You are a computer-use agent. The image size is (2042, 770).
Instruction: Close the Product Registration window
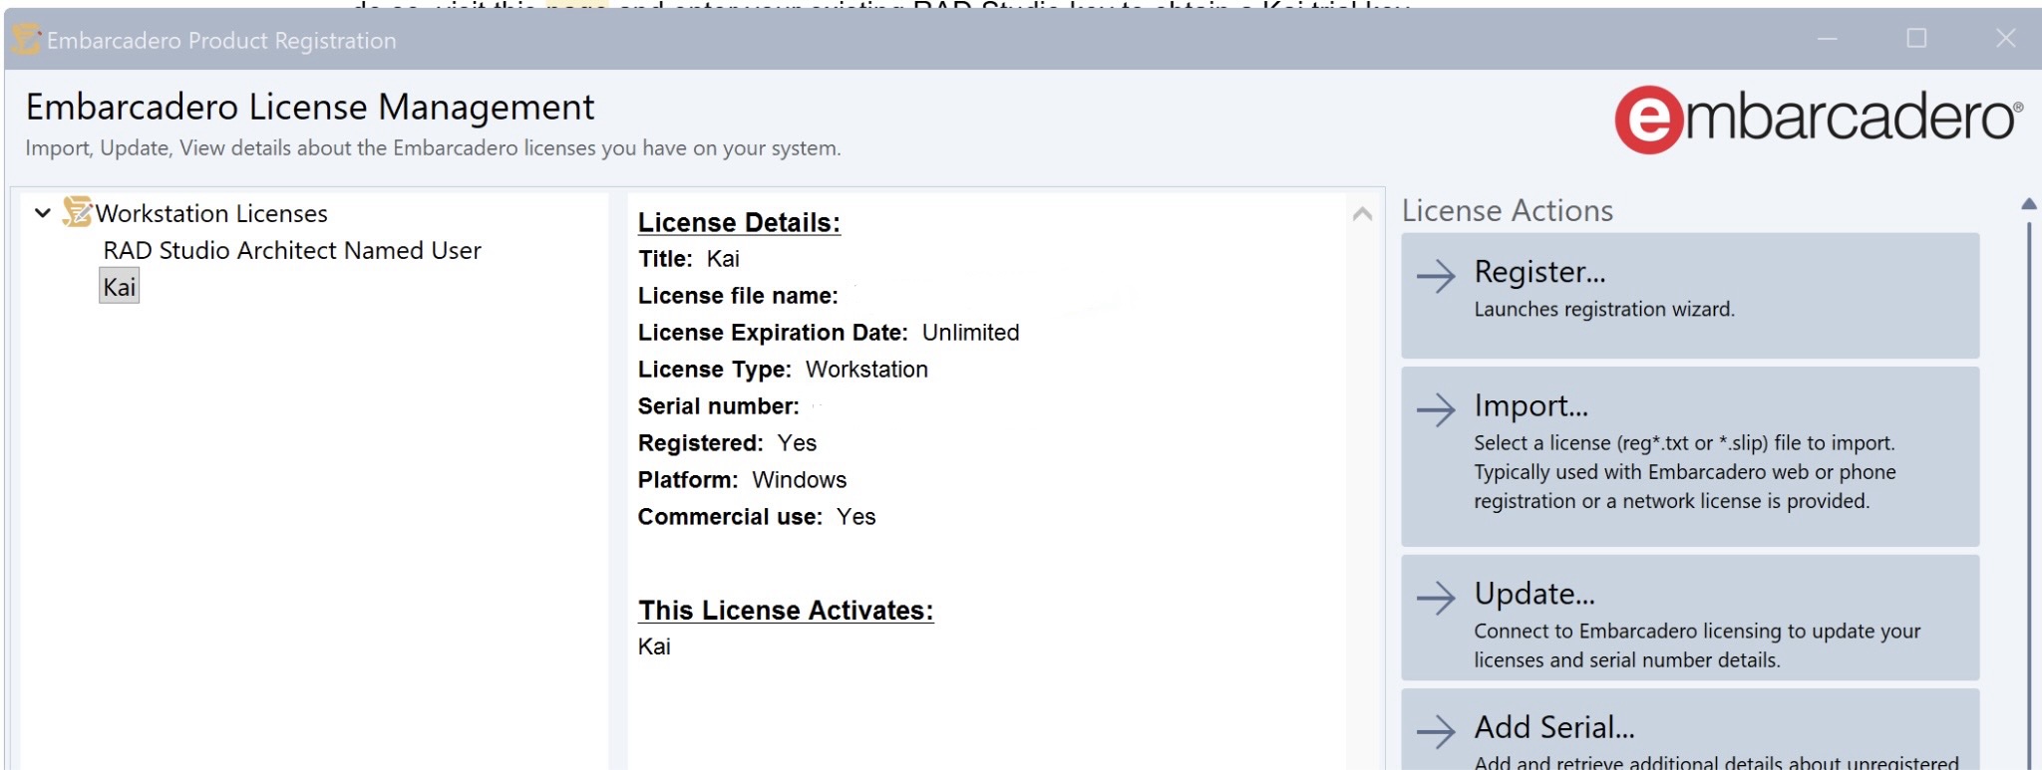coord(2006,39)
